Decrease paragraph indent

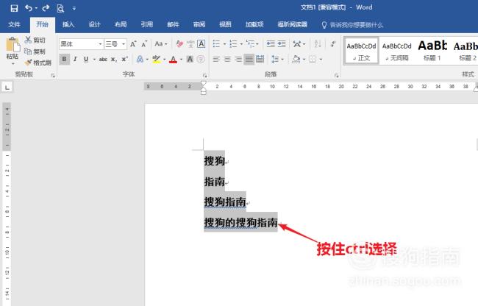point(271,44)
